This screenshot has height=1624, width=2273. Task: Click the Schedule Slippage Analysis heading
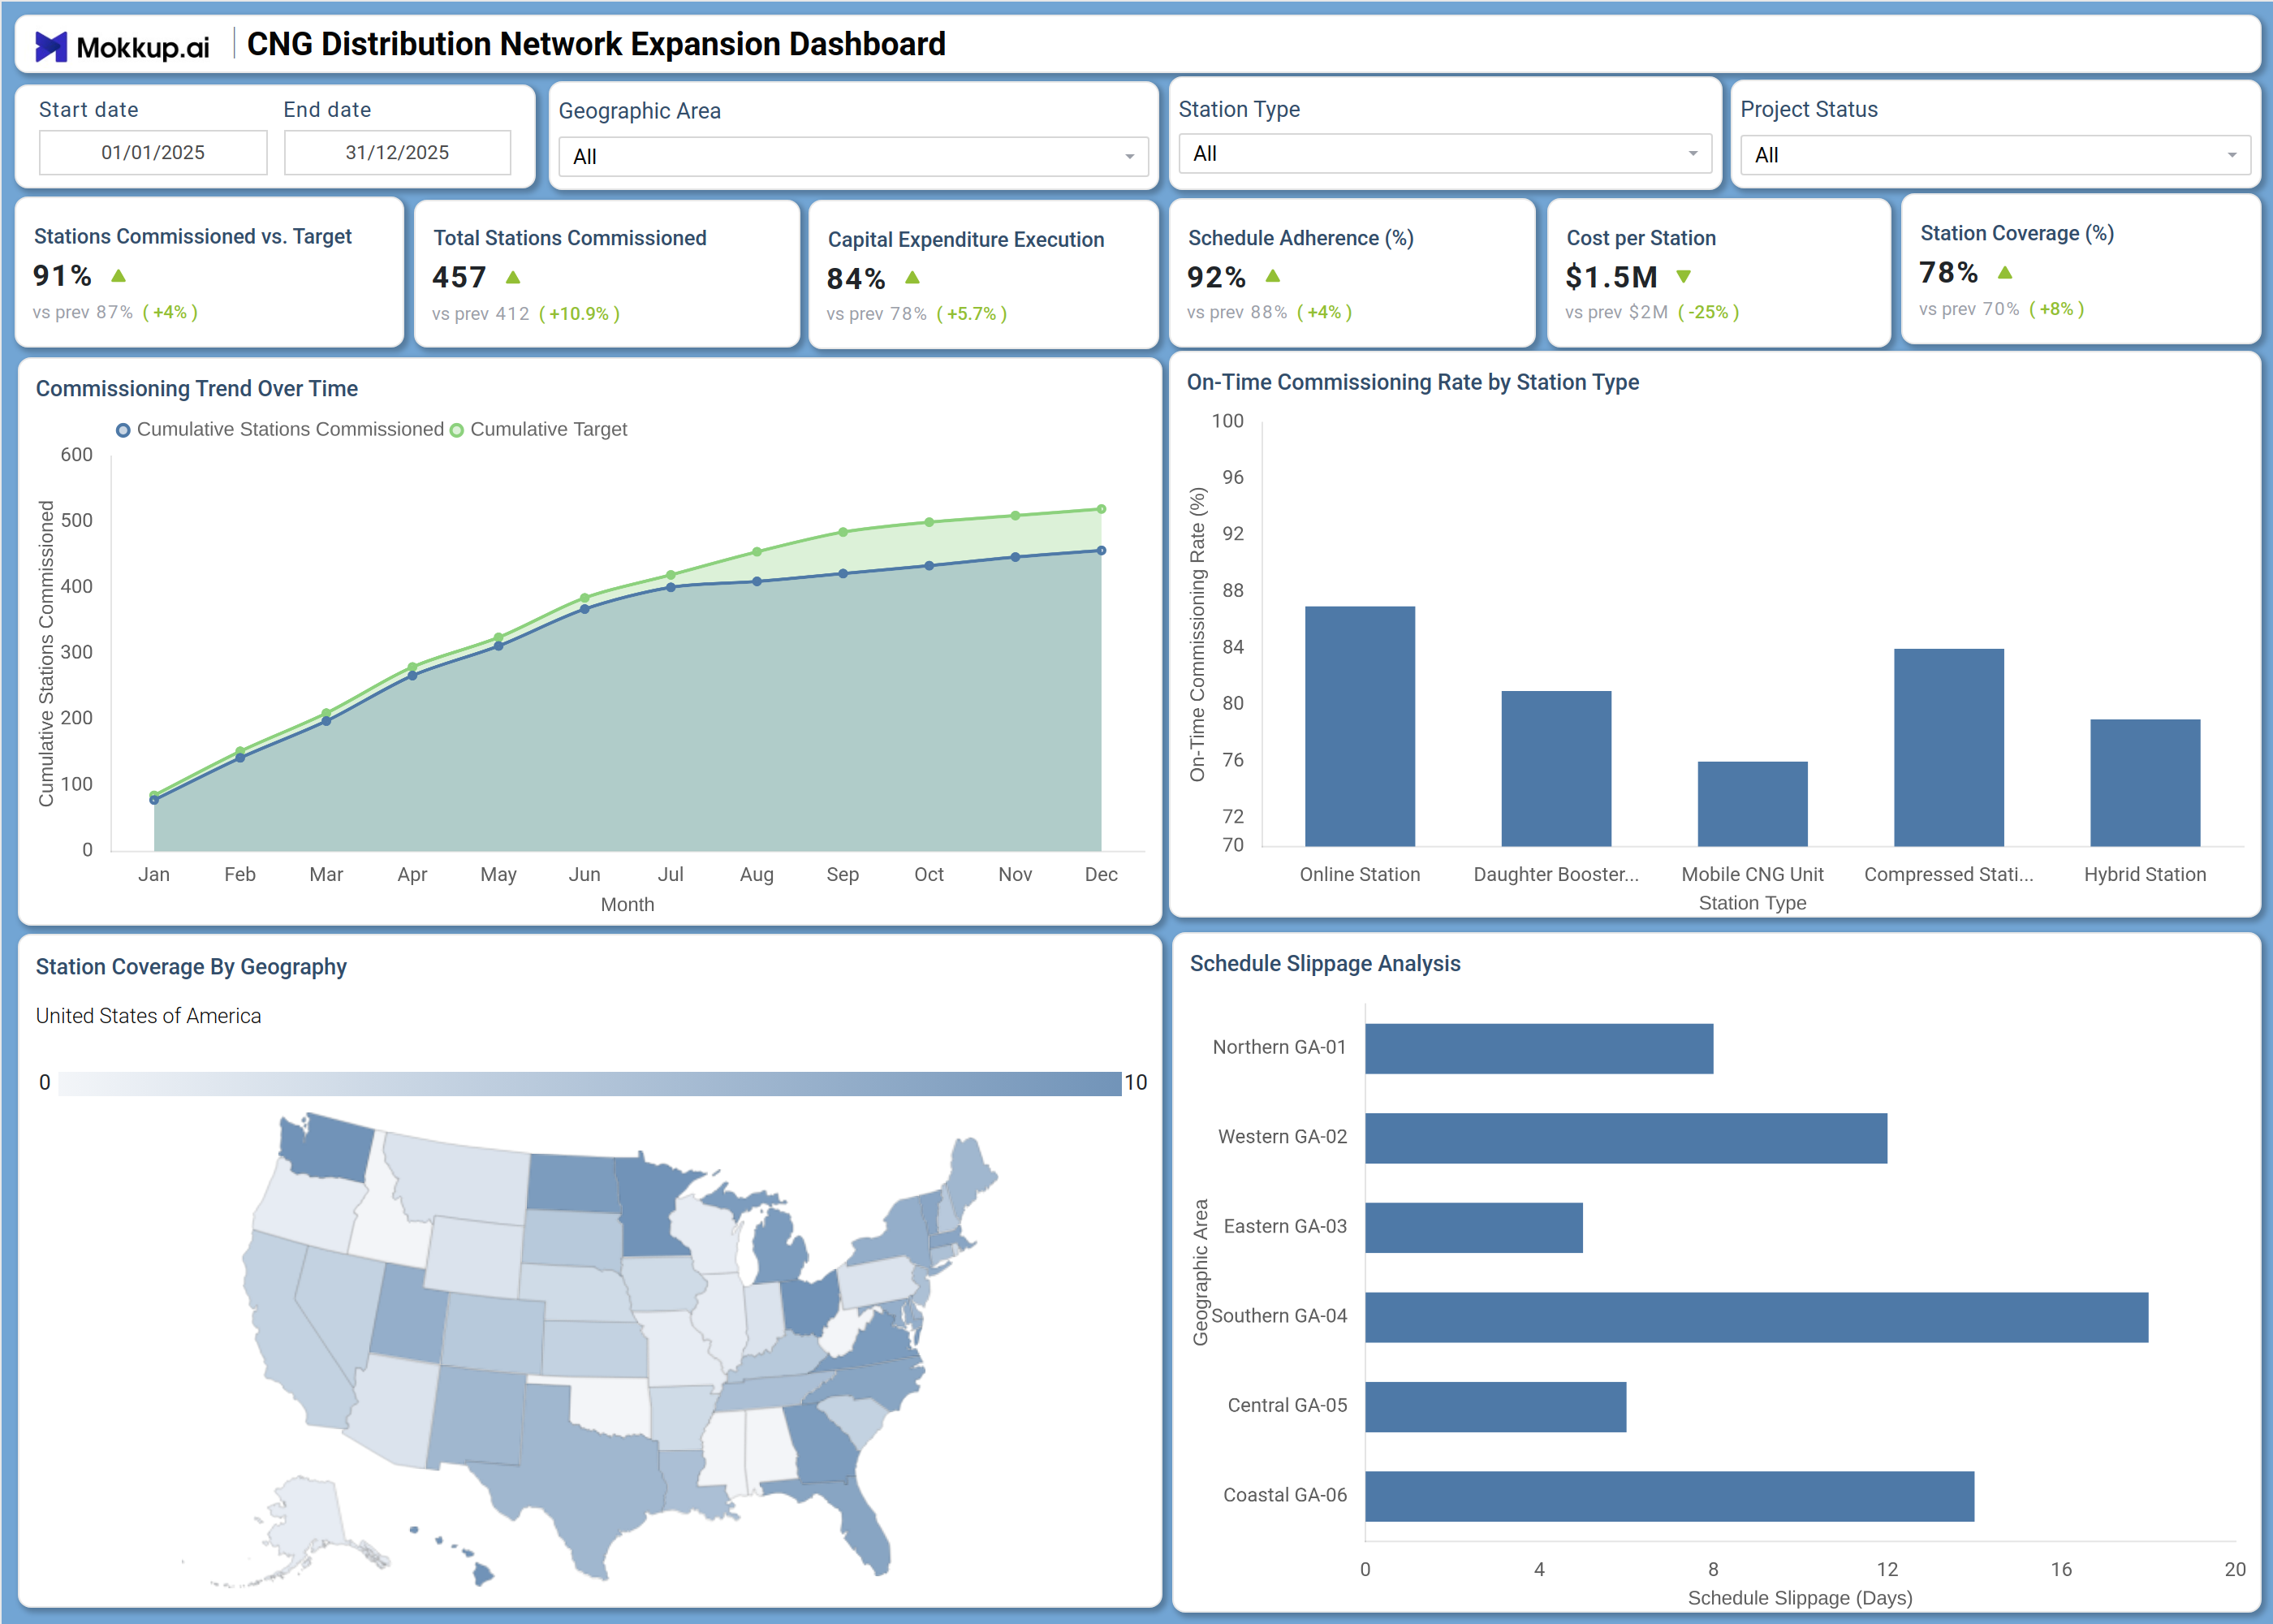coord(1324,964)
